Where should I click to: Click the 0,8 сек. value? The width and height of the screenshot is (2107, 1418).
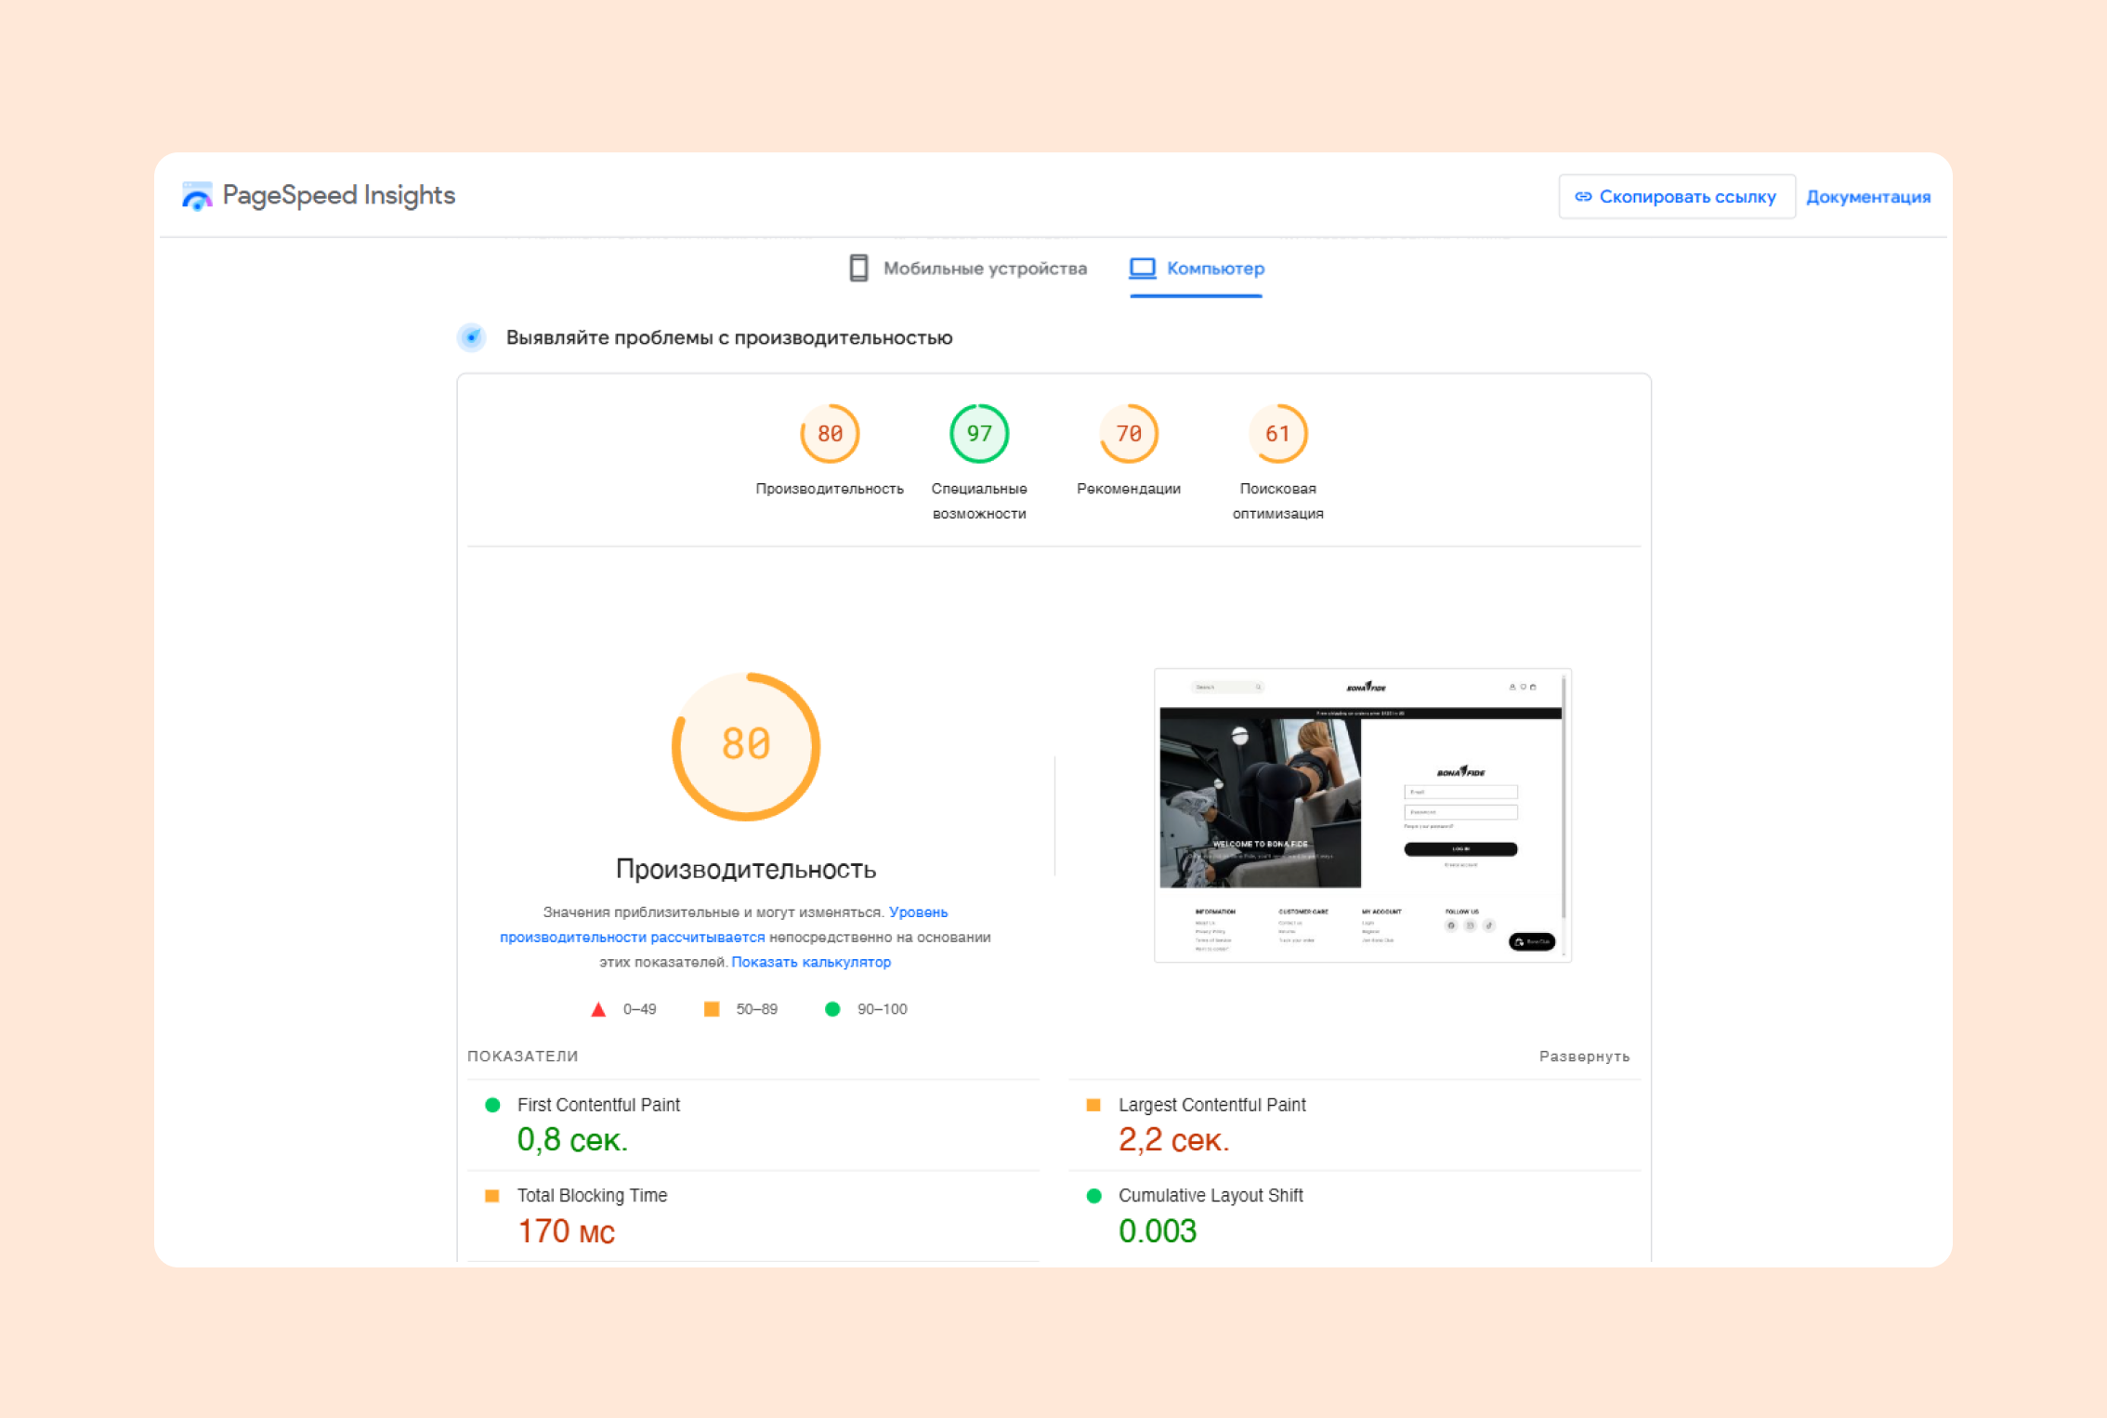(x=572, y=1140)
